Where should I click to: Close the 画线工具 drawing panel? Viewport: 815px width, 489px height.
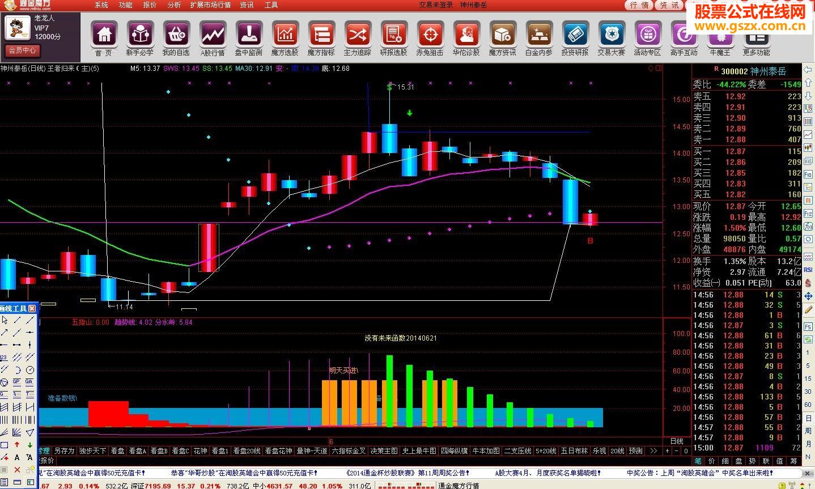pos(32,309)
